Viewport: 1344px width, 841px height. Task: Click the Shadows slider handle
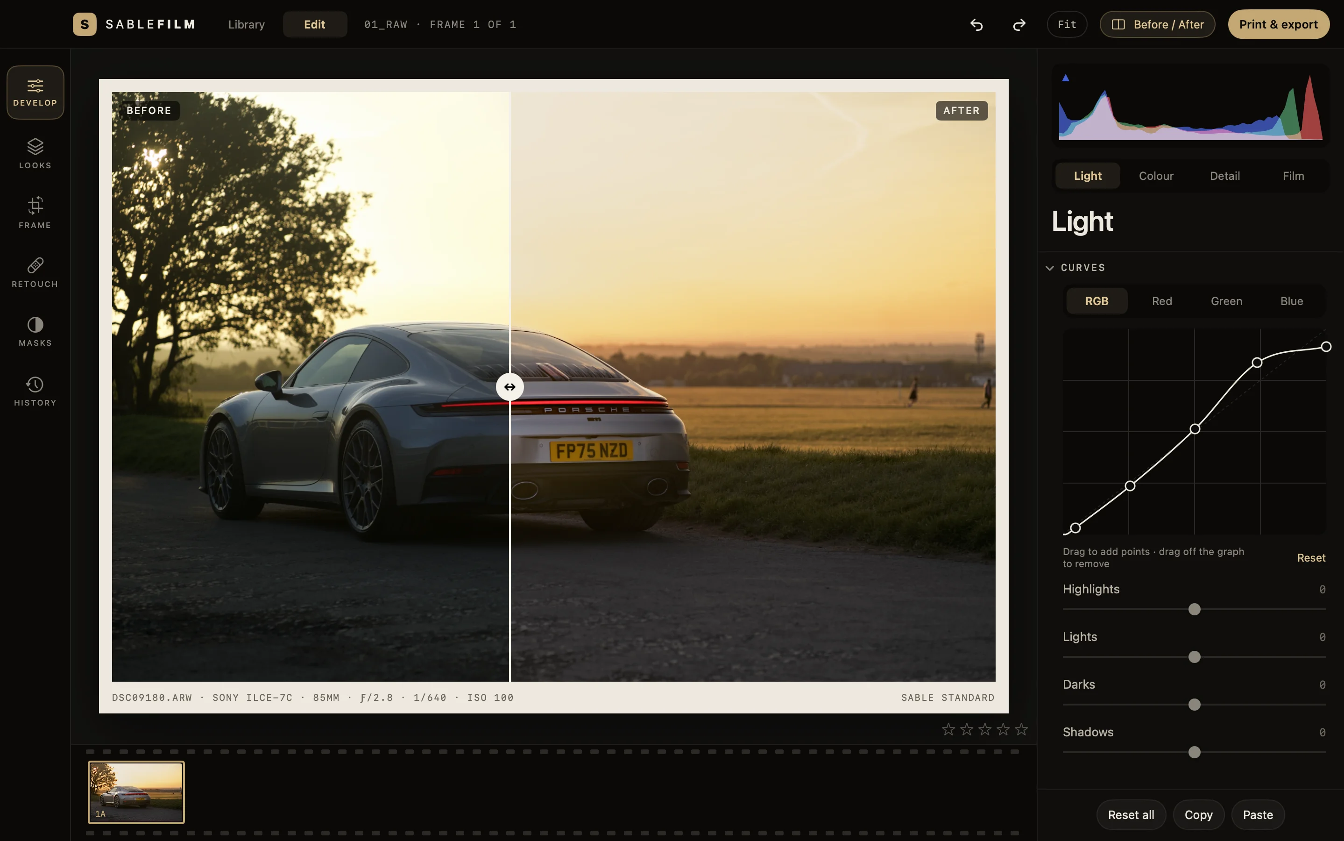[x=1194, y=752]
